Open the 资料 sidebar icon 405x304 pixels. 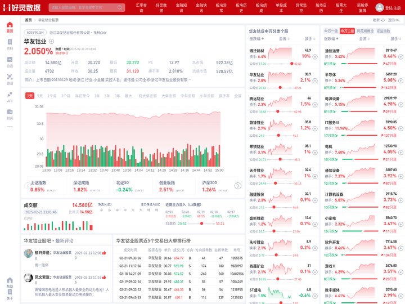10,44
